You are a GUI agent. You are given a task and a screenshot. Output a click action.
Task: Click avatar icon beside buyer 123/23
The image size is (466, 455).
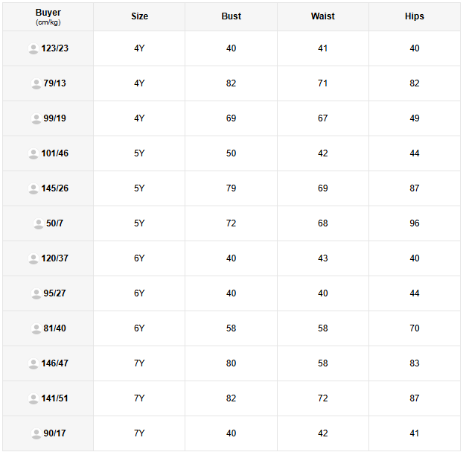pyautogui.click(x=33, y=49)
